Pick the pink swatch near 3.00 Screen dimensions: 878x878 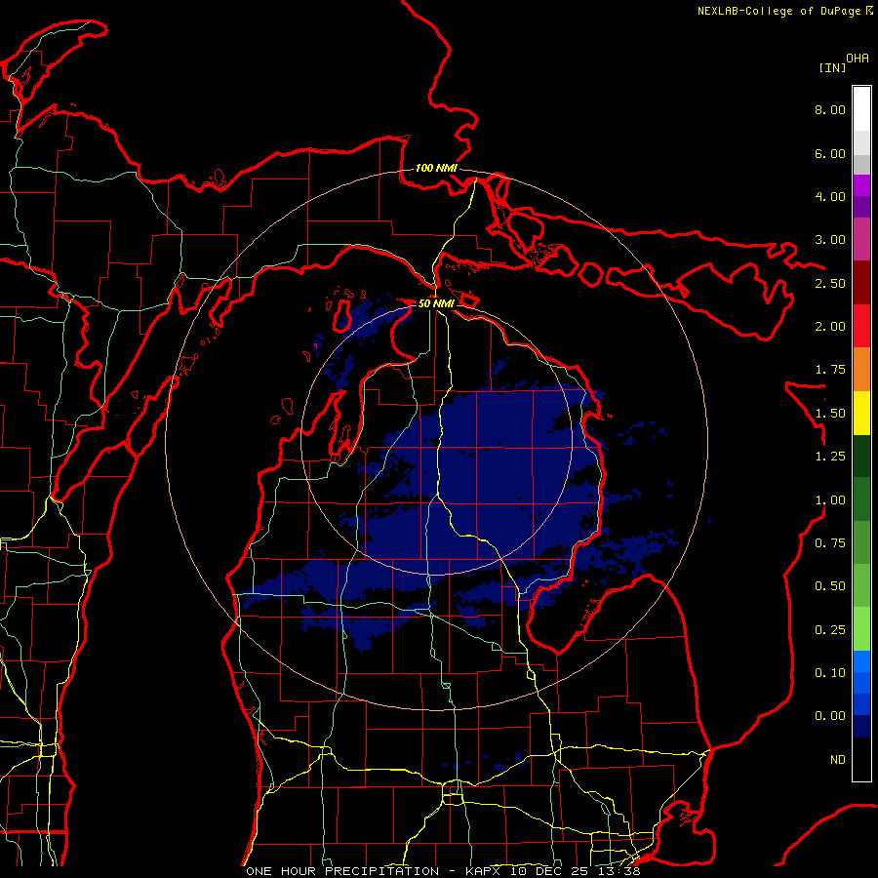click(861, 239)
